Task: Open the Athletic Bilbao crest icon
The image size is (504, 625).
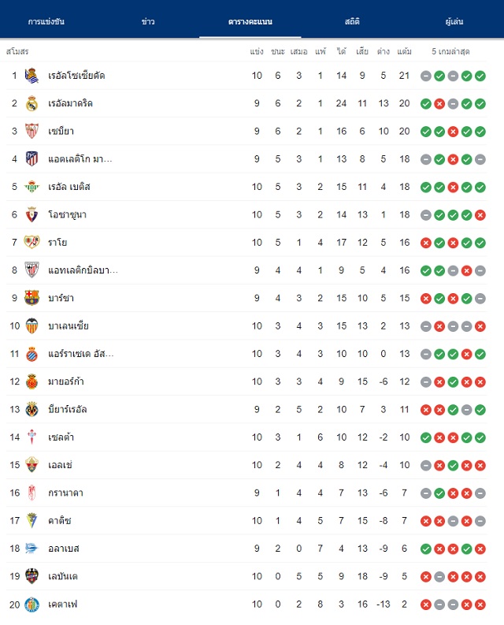Action: point(31,270)
